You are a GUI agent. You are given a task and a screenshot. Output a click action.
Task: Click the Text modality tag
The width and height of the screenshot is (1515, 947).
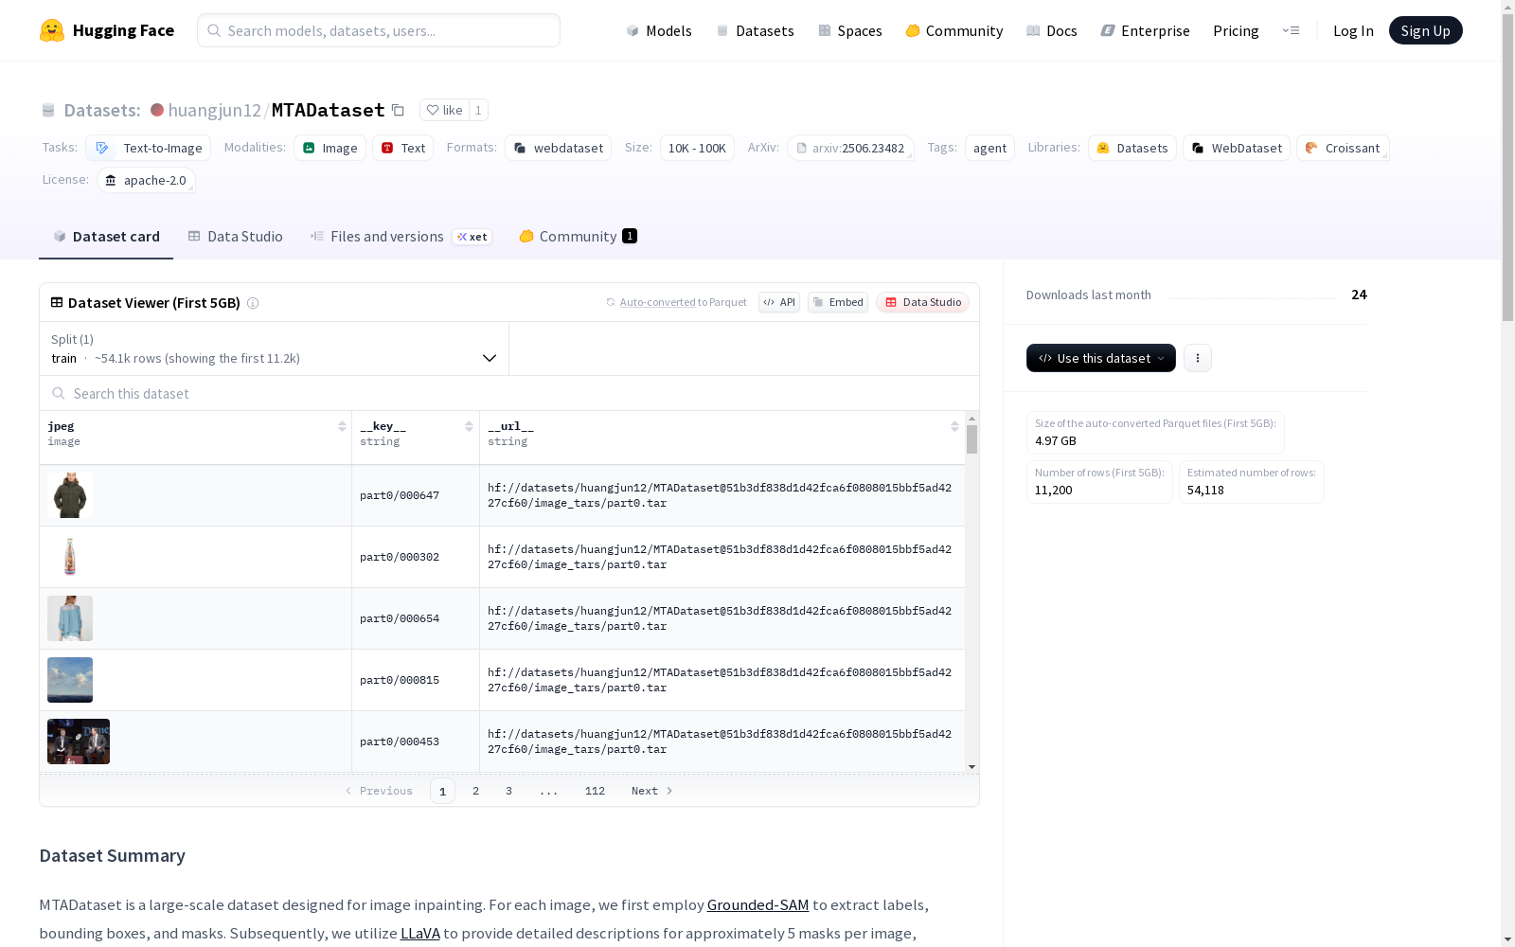(402, 148)
